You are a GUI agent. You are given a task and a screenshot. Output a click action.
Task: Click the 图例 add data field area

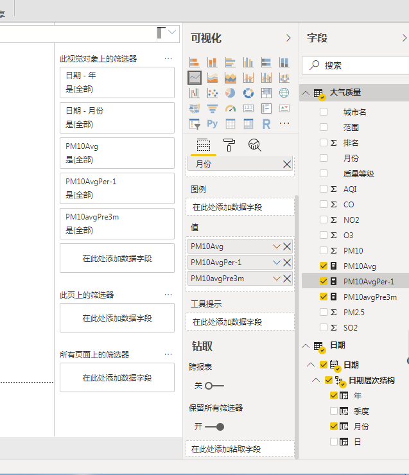pyautogui.click(x=240, y=207)
